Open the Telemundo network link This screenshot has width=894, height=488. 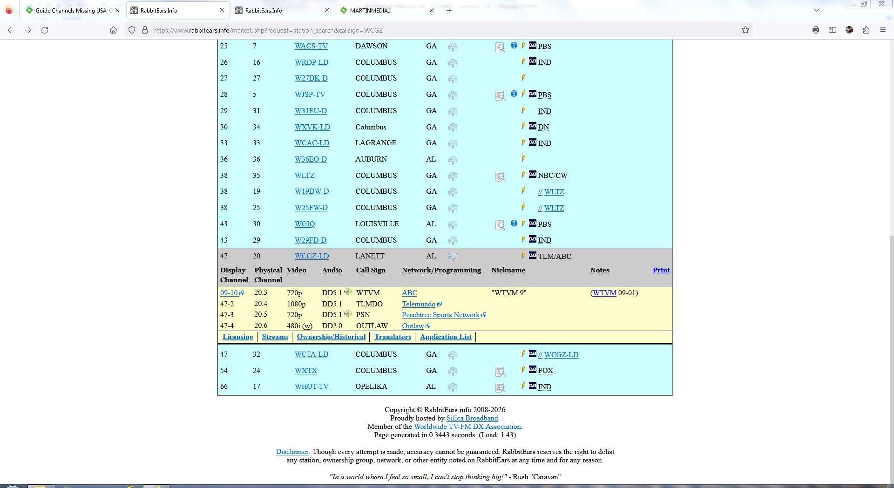coord(421,304)
